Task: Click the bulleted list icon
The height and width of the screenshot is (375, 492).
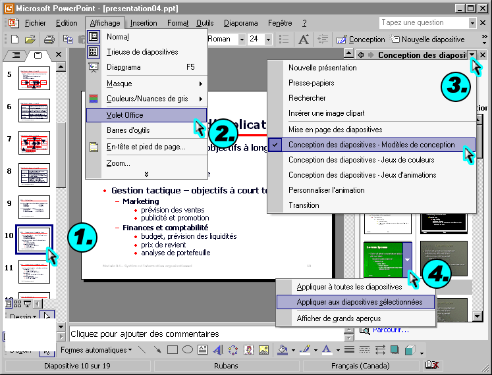Action: 284,39
